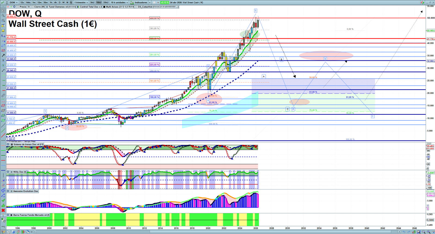Select the ruler measurement tool
435x234 pixels.
point(3,95)
